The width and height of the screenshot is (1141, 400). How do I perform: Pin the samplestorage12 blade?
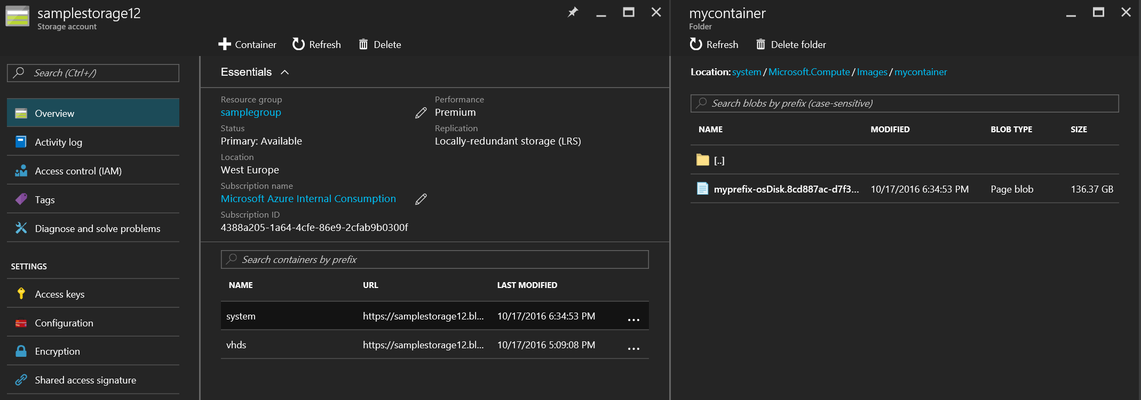point(573,12)
